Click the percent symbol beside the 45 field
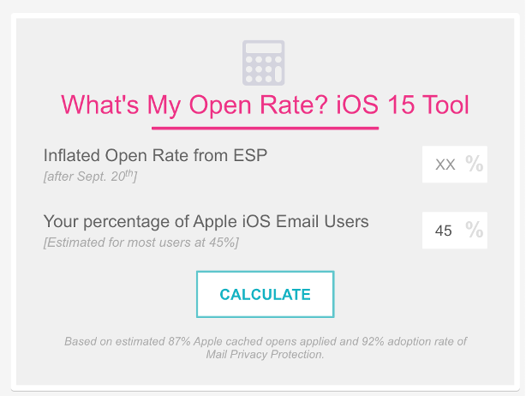This screenshot has width=526, height=396. point(474,230)
